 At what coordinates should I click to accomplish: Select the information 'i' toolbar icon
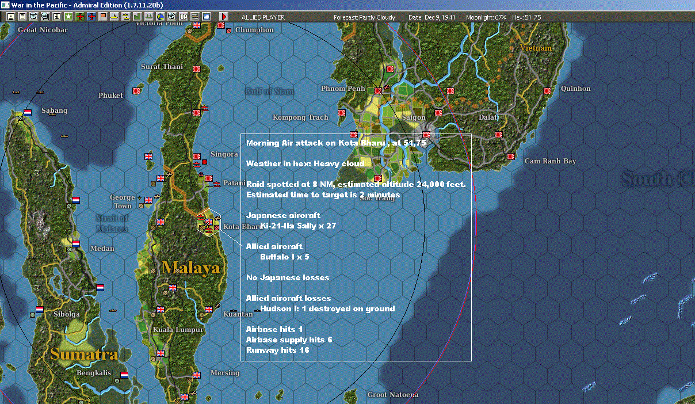tap(56, 17)
